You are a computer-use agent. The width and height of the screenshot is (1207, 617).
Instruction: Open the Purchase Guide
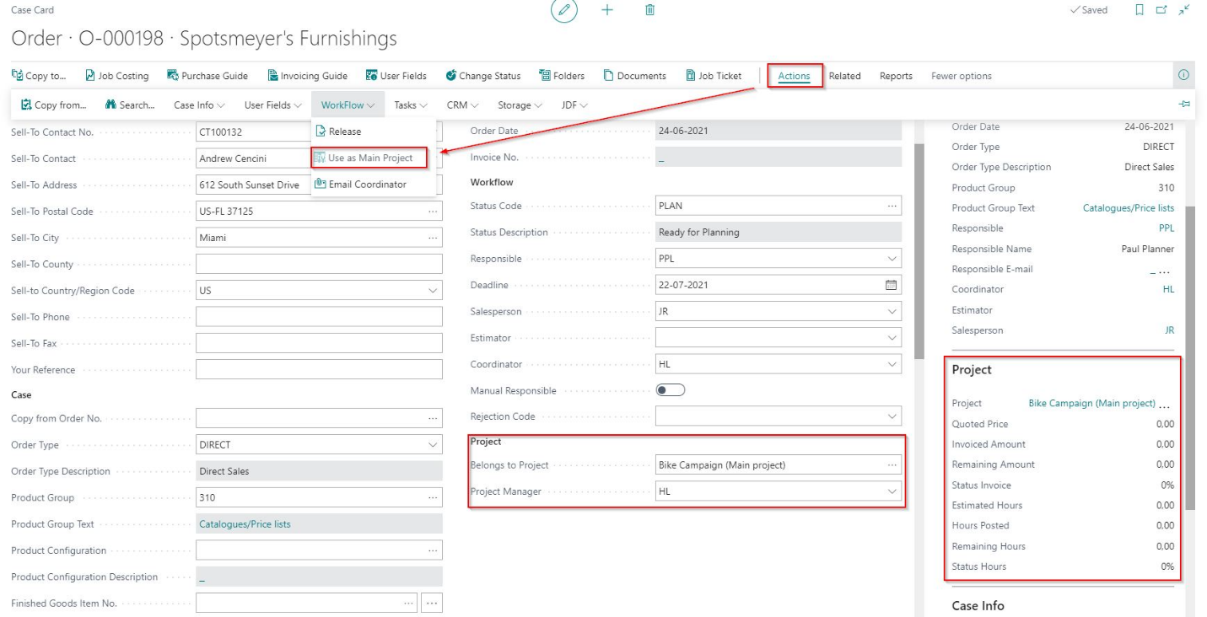click(207, 76)
